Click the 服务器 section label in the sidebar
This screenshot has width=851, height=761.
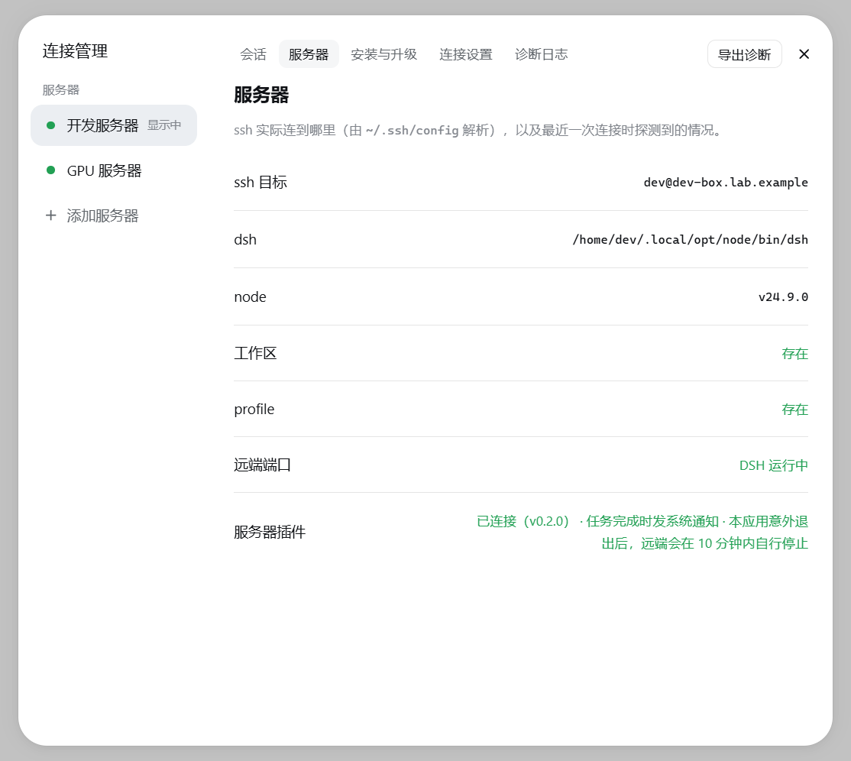[61, 90]
